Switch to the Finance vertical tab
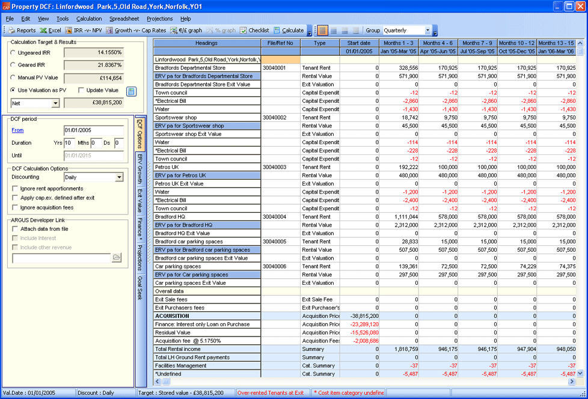Image resolution: width=588 pixels, height=399 pixels. [140, 229]
